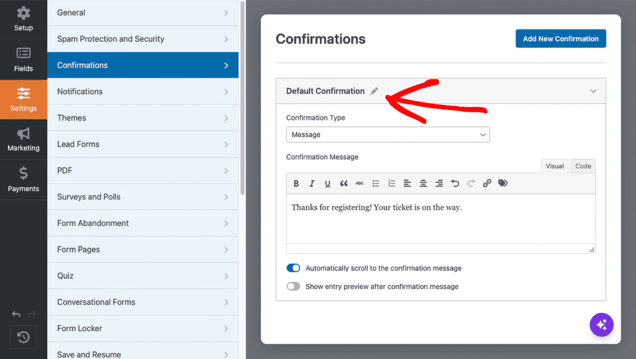
Task: Click the editor redo button
Action: [x=471, y=183]
